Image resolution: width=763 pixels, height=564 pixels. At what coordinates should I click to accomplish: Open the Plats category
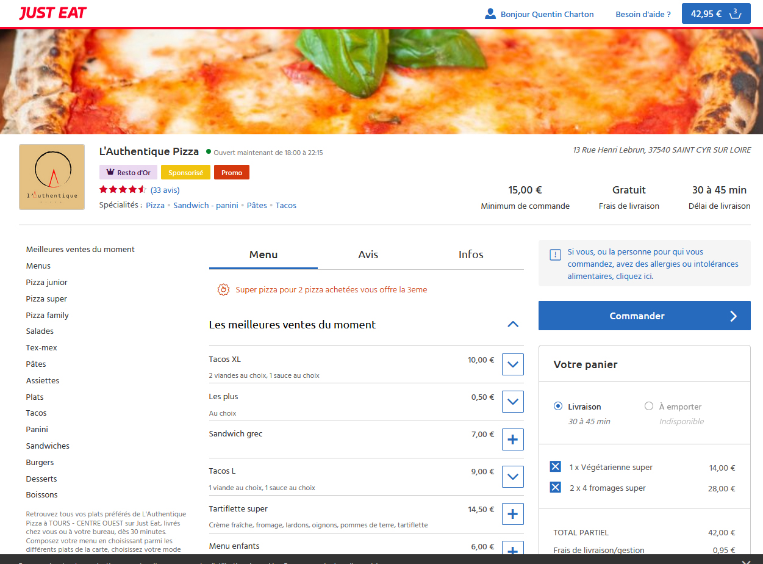[35, 397]
